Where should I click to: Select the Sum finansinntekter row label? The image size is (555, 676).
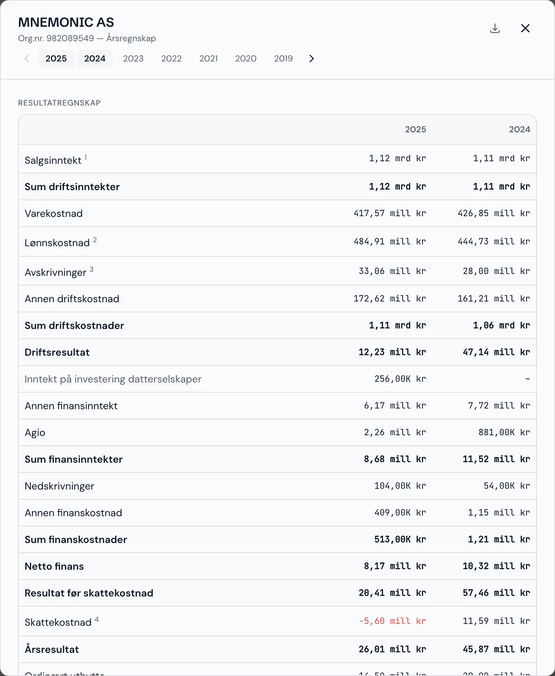coord(73,459)
